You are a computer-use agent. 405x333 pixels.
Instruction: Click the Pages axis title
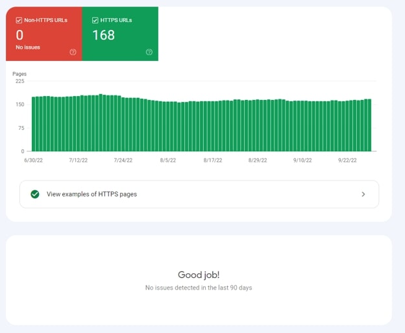coord(19,74)
